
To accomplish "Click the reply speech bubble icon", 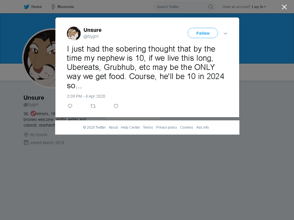I will [70, 106].
